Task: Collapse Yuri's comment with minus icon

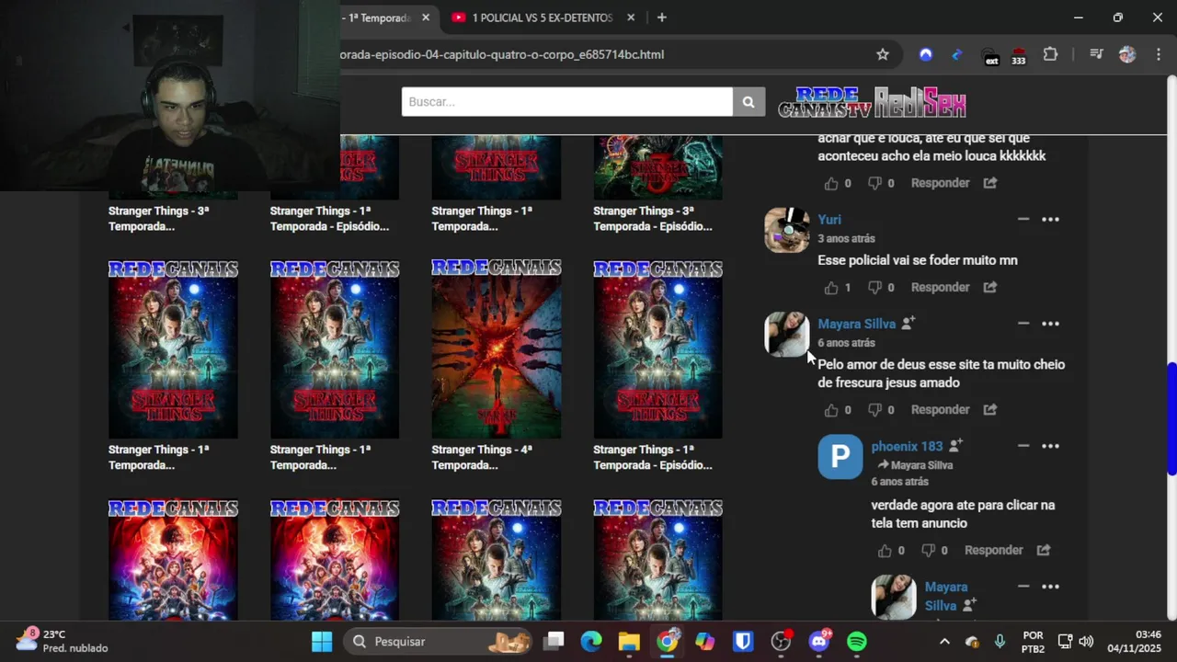Action: (x=1023, y=220)
